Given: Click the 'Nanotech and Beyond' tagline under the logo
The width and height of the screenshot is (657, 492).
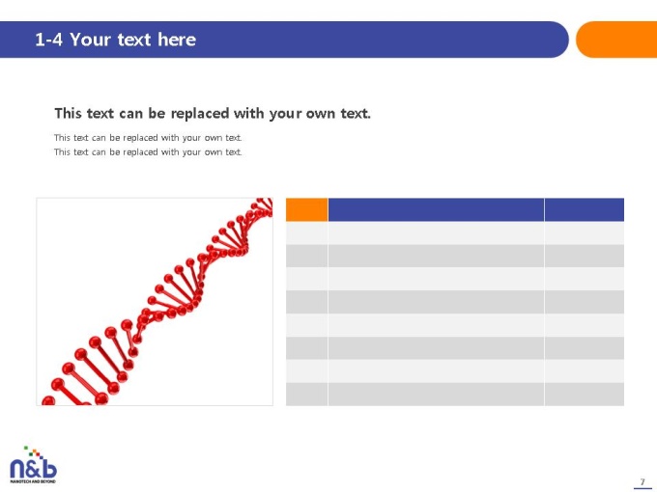Looking at the screenshot, I should coord(33,481).
